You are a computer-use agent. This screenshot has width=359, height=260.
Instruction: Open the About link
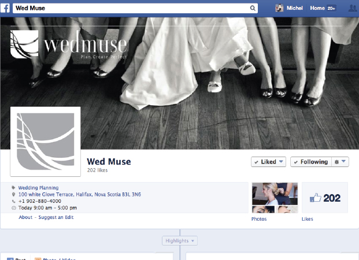coord(25,217)
